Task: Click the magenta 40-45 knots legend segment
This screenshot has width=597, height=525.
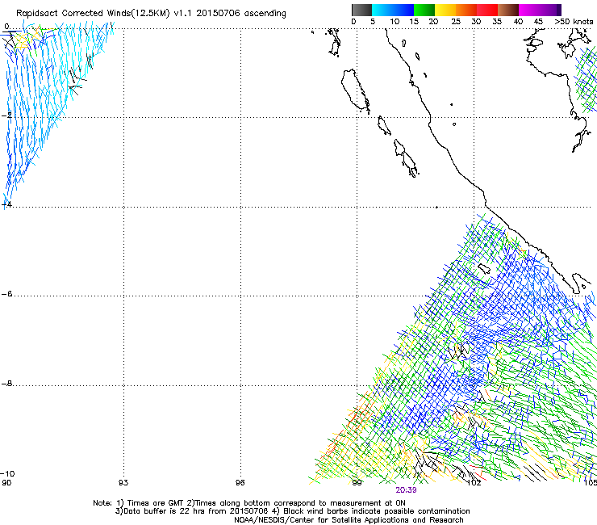Action: (529, 10)
